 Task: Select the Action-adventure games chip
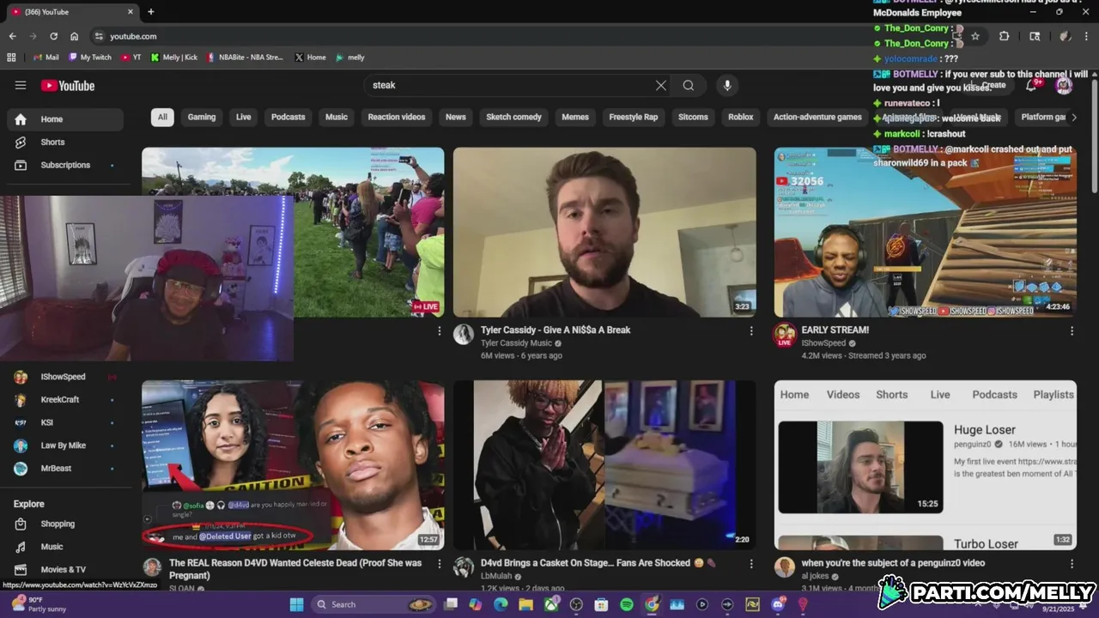(817, 117)
